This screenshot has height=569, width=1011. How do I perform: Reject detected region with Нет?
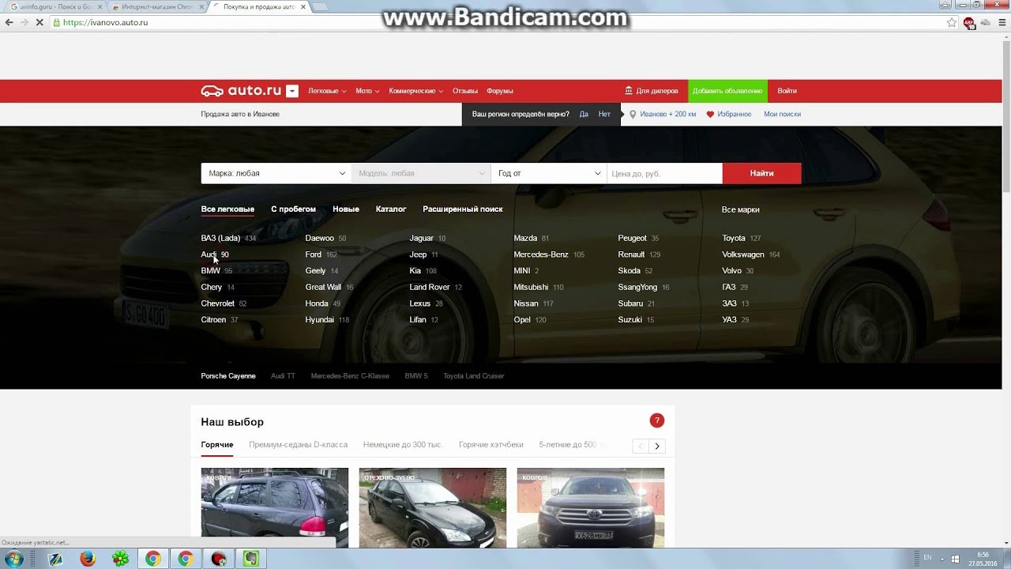(604, 114)
